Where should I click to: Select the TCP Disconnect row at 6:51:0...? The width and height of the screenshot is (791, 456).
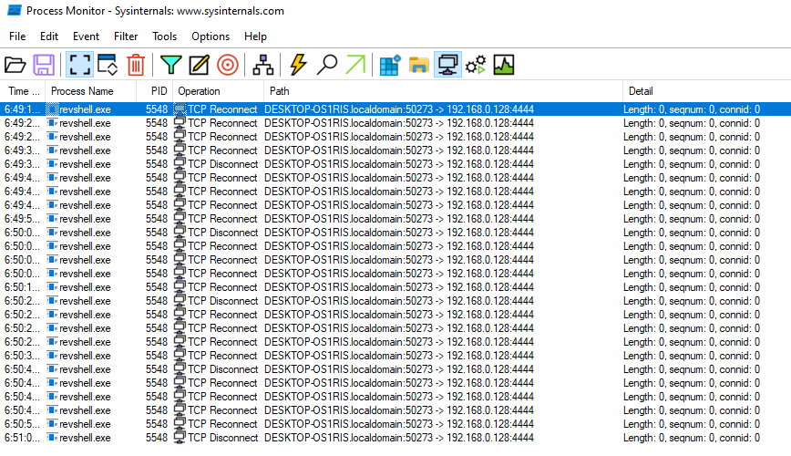click(395, 438)
